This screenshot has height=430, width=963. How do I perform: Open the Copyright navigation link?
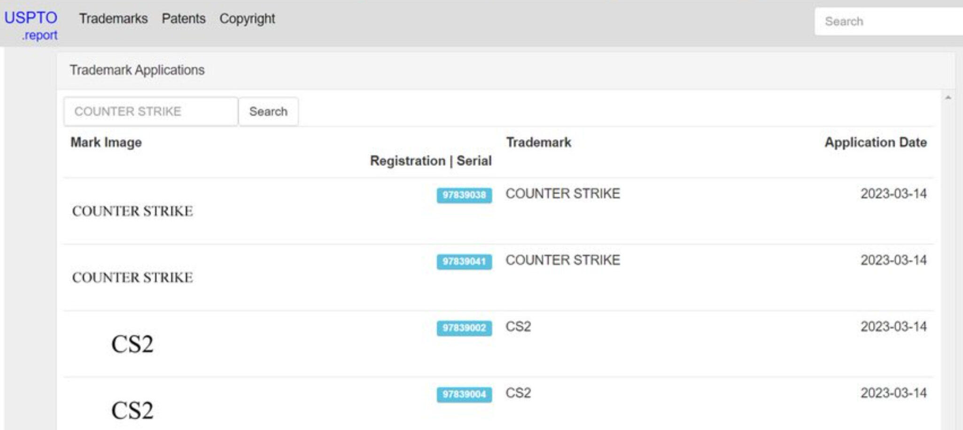(247, 19)
